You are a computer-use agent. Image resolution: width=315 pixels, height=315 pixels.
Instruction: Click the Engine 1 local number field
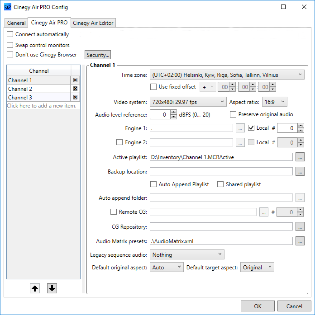pyautogui.click(x=287, y=128)
